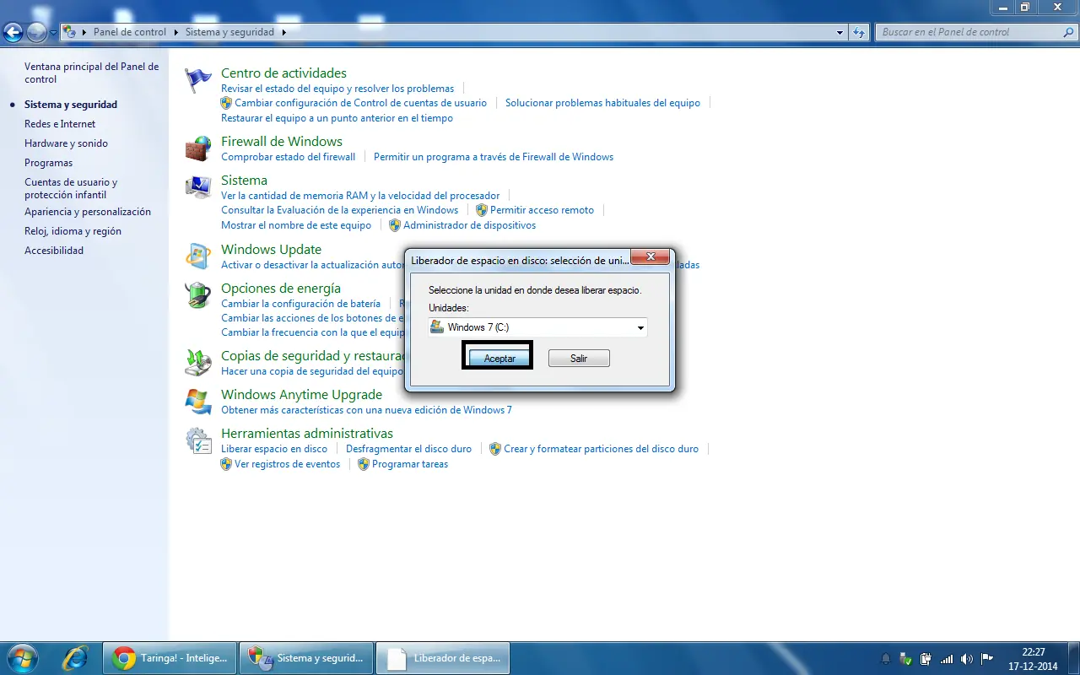This screenshot has width=1080, height=675.
Task: Click the taskbar clock and date
Action: (x=1034, y=658)
